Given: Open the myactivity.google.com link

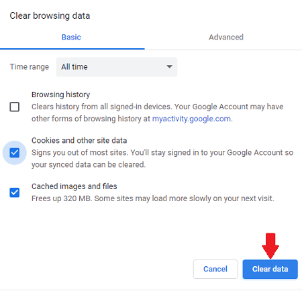Looking at the screenshot, I should coord(191,119).
